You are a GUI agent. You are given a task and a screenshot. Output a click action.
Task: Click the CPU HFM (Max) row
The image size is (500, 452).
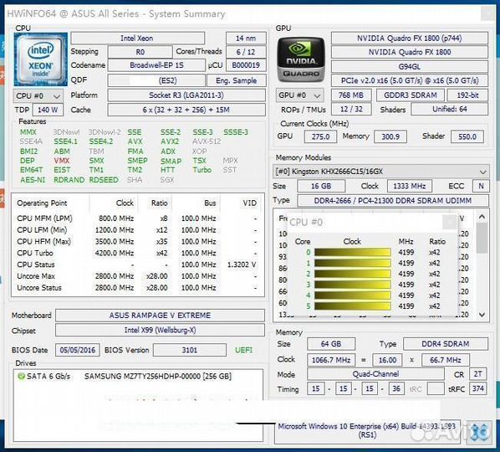point(137,242)
